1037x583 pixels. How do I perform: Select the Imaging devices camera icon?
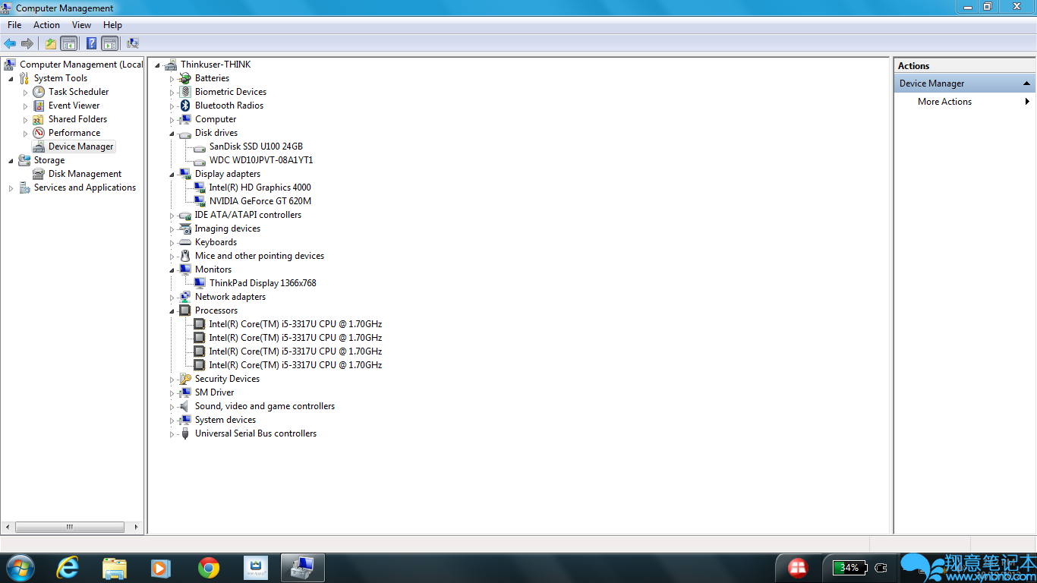click(185, 228)
